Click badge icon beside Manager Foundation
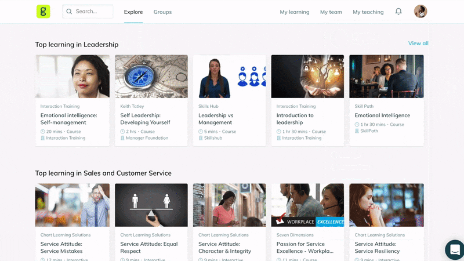The height and width of the screenshot is (261, 464). pyautogui.click(x=122, y=138)
